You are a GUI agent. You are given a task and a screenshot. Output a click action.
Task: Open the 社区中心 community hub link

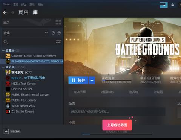click(x=107, y=92)
